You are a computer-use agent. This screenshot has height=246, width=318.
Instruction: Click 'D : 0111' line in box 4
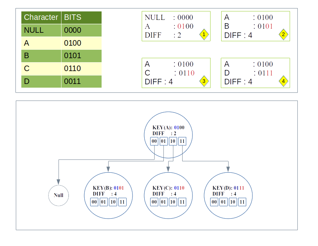[248, 73]
